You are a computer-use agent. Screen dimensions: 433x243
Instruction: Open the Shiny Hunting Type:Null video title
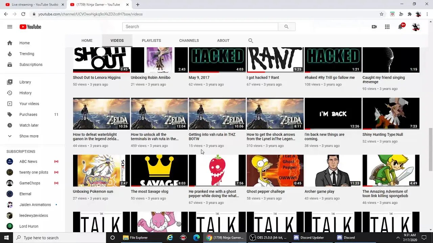pos(383,135)
